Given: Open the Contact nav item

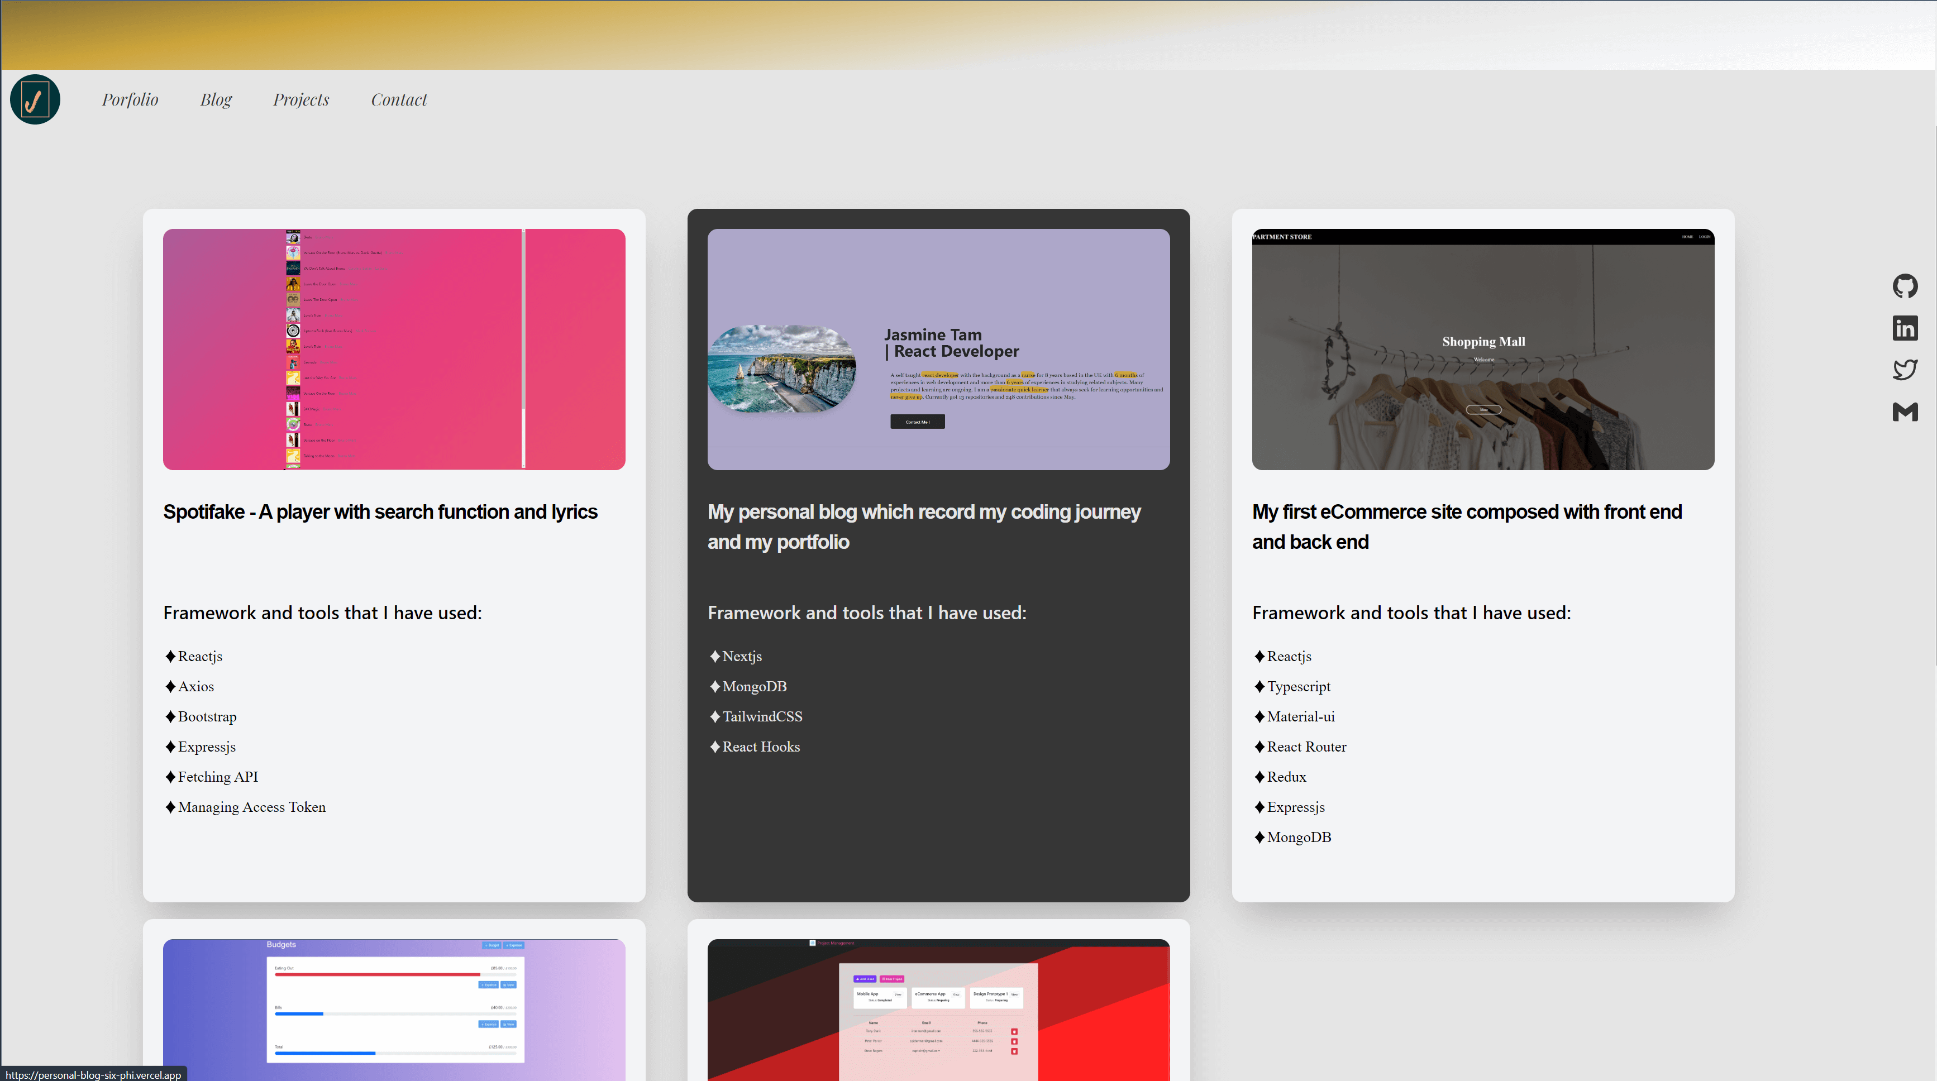Looking at the screenshot, I should pos(399,99).
